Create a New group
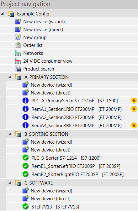Viewport: 138px width, 211px height. [x=35, y=37]
